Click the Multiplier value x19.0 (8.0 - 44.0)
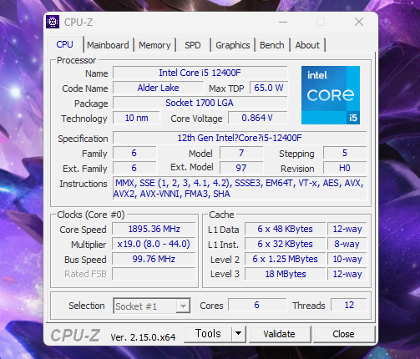The image size is (420, 359). [x=154, y=244]
